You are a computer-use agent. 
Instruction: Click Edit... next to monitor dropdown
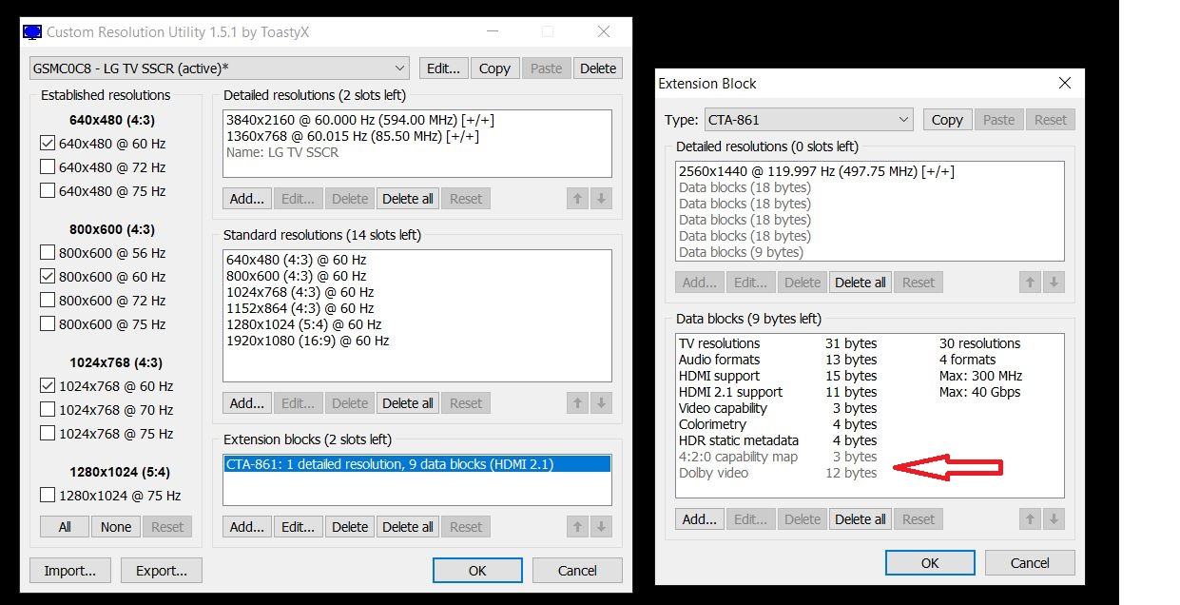pyautogui.click(x=444, y=68)
